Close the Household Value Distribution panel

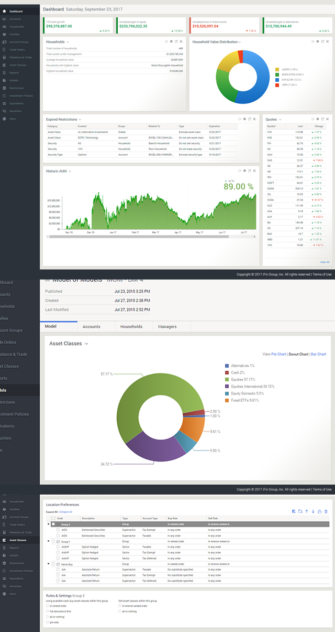tap(328, 41)
